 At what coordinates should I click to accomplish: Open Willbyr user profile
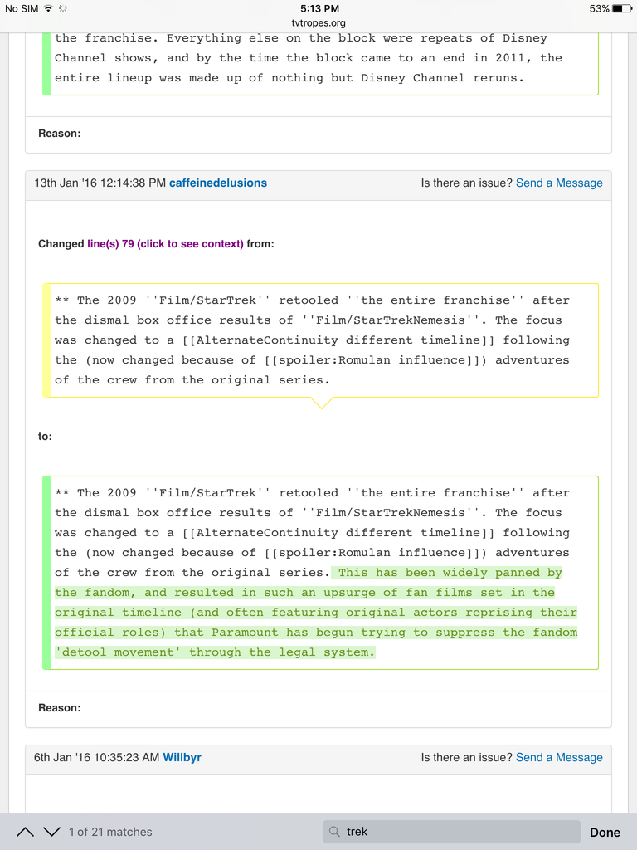(182, 757)
